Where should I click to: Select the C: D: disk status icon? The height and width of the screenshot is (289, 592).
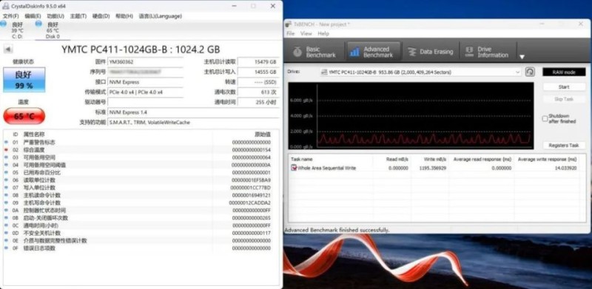point(4,24)
